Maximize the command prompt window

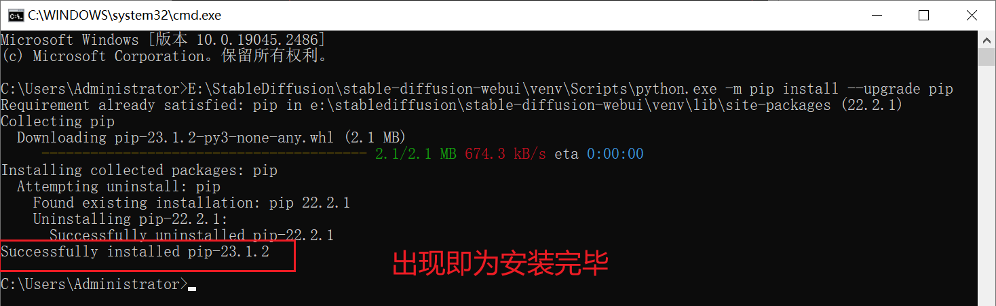[x=923, y=15]
